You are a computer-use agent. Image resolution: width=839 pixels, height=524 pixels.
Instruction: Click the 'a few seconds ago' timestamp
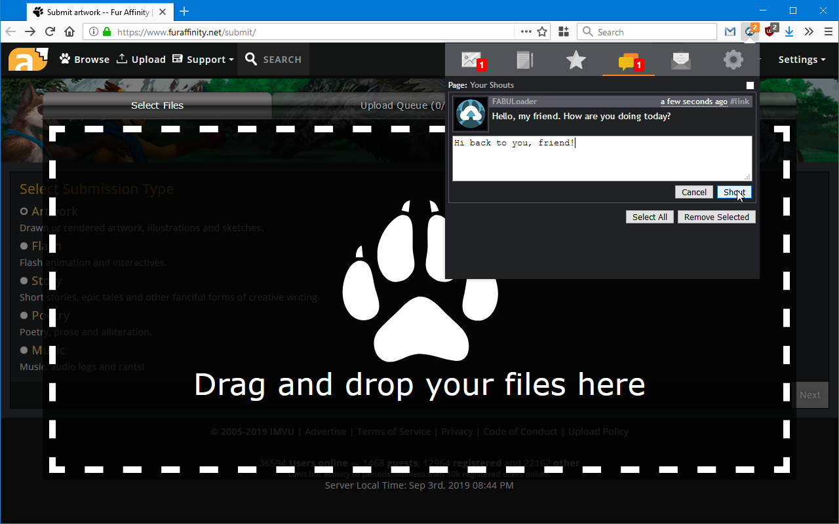[x=693, y=102]
